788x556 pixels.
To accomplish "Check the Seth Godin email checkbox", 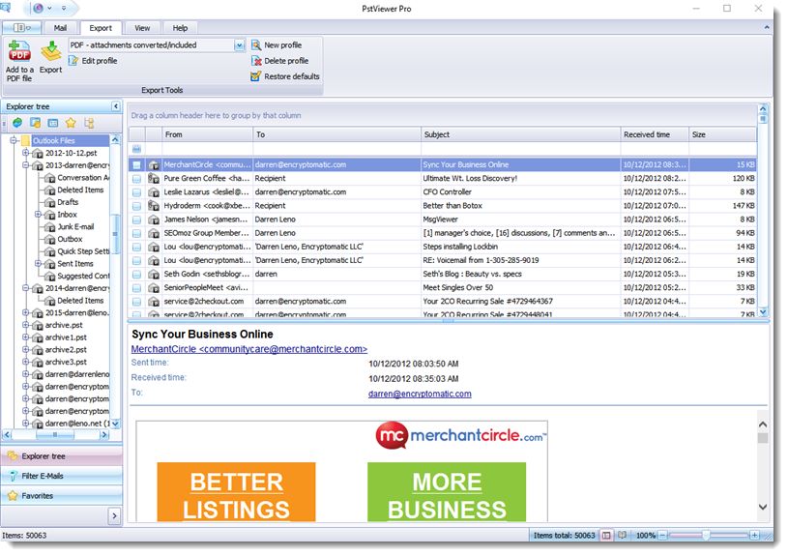I will [136, 275].
